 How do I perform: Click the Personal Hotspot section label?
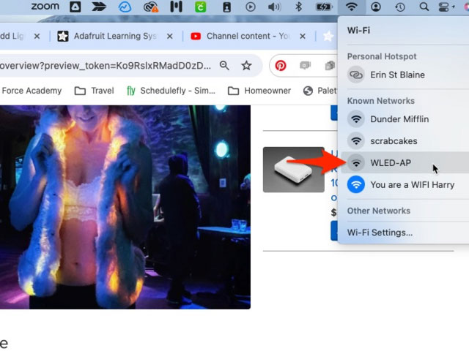click(382, 56)
